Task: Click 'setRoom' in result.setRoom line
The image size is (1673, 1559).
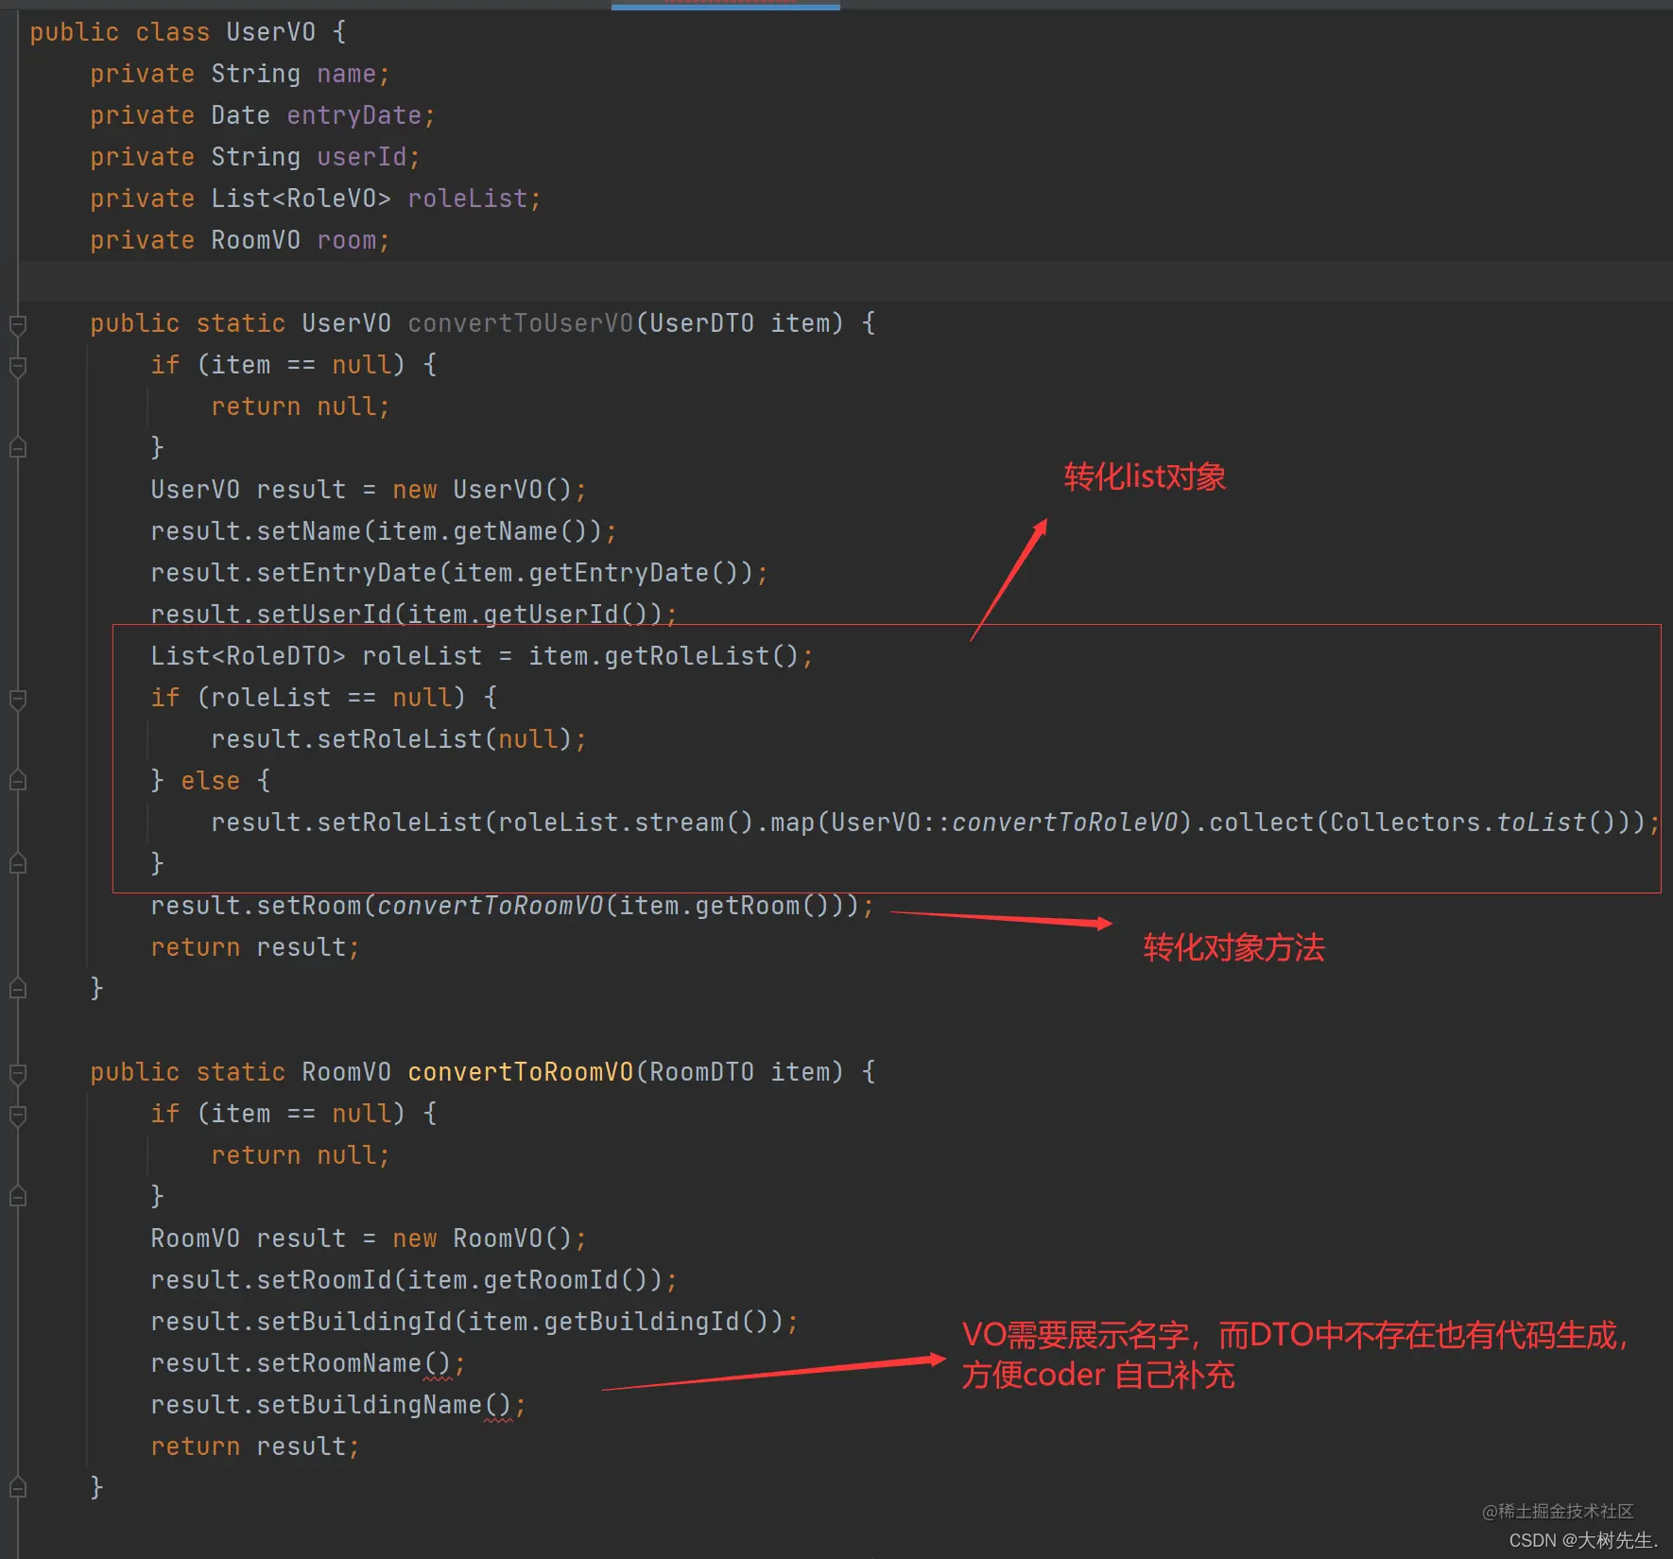Action: tap(308, 906)
